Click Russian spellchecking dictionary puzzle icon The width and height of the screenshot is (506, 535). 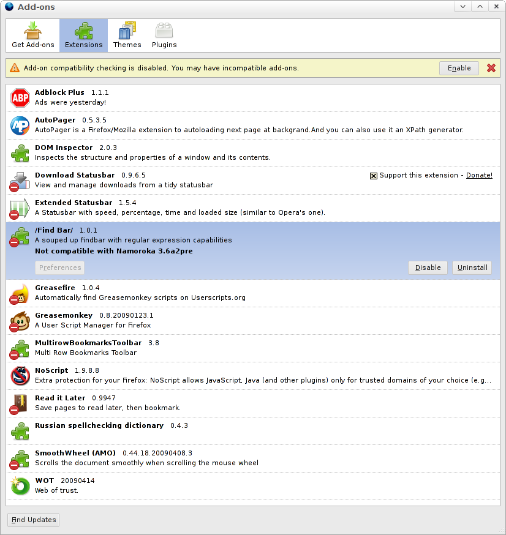(20, 431)
